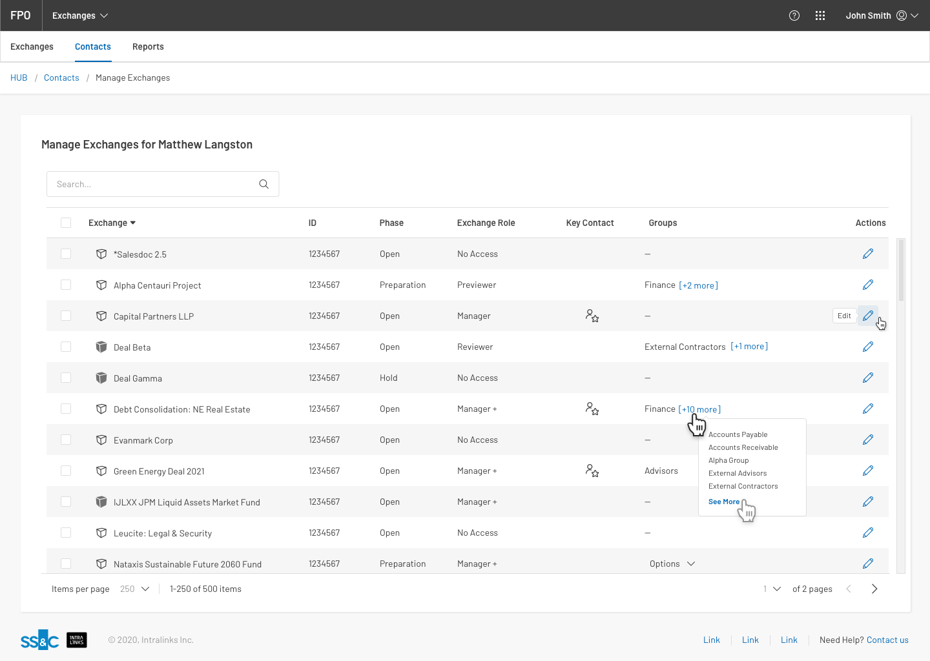Open the apps grid icon
Image resolution: width=930 pixels, height=661 pixels.
[x=820, y=15]
